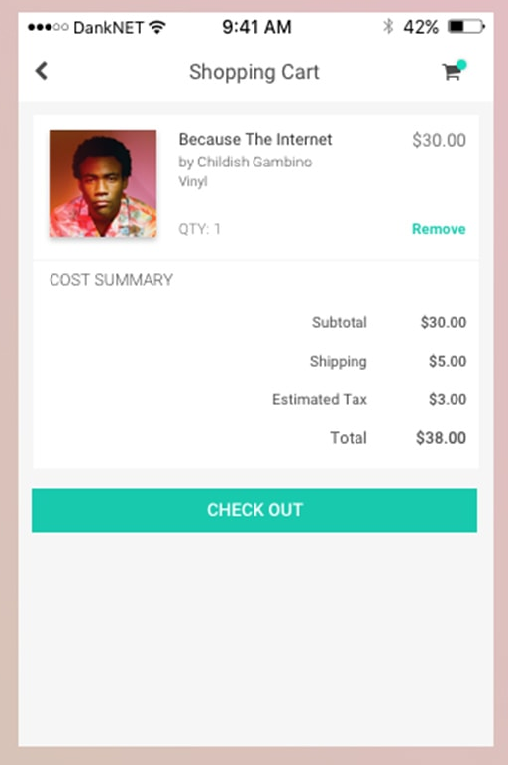Open the shopping cart icon
Viewport: 508px width, 765px height.
point(452,72)
